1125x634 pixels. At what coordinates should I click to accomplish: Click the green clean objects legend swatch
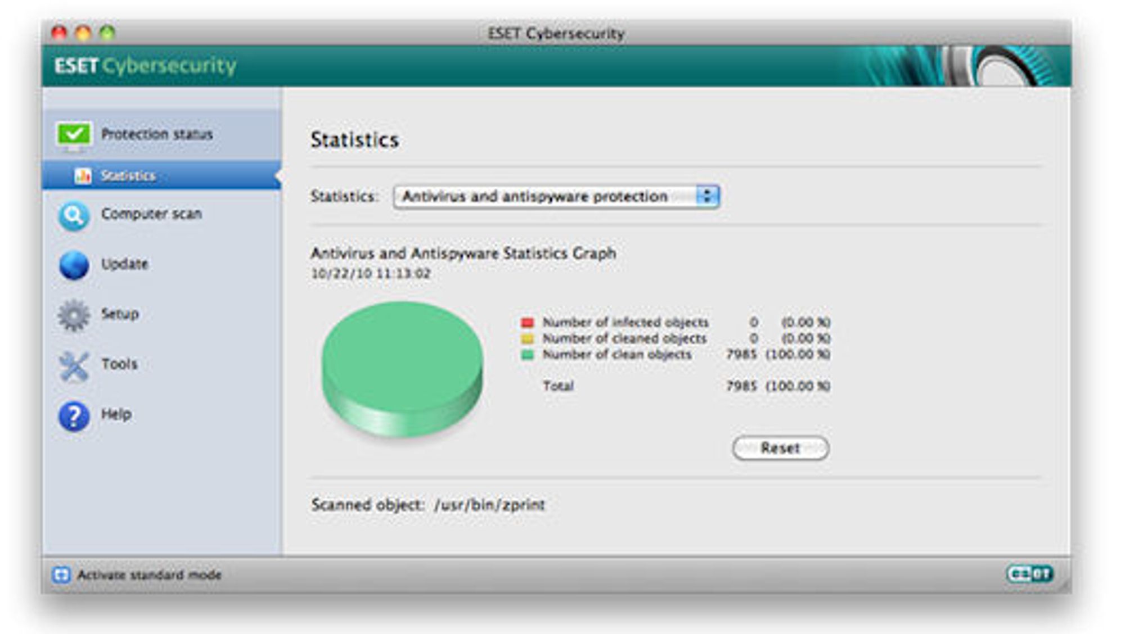click(527, 355)
